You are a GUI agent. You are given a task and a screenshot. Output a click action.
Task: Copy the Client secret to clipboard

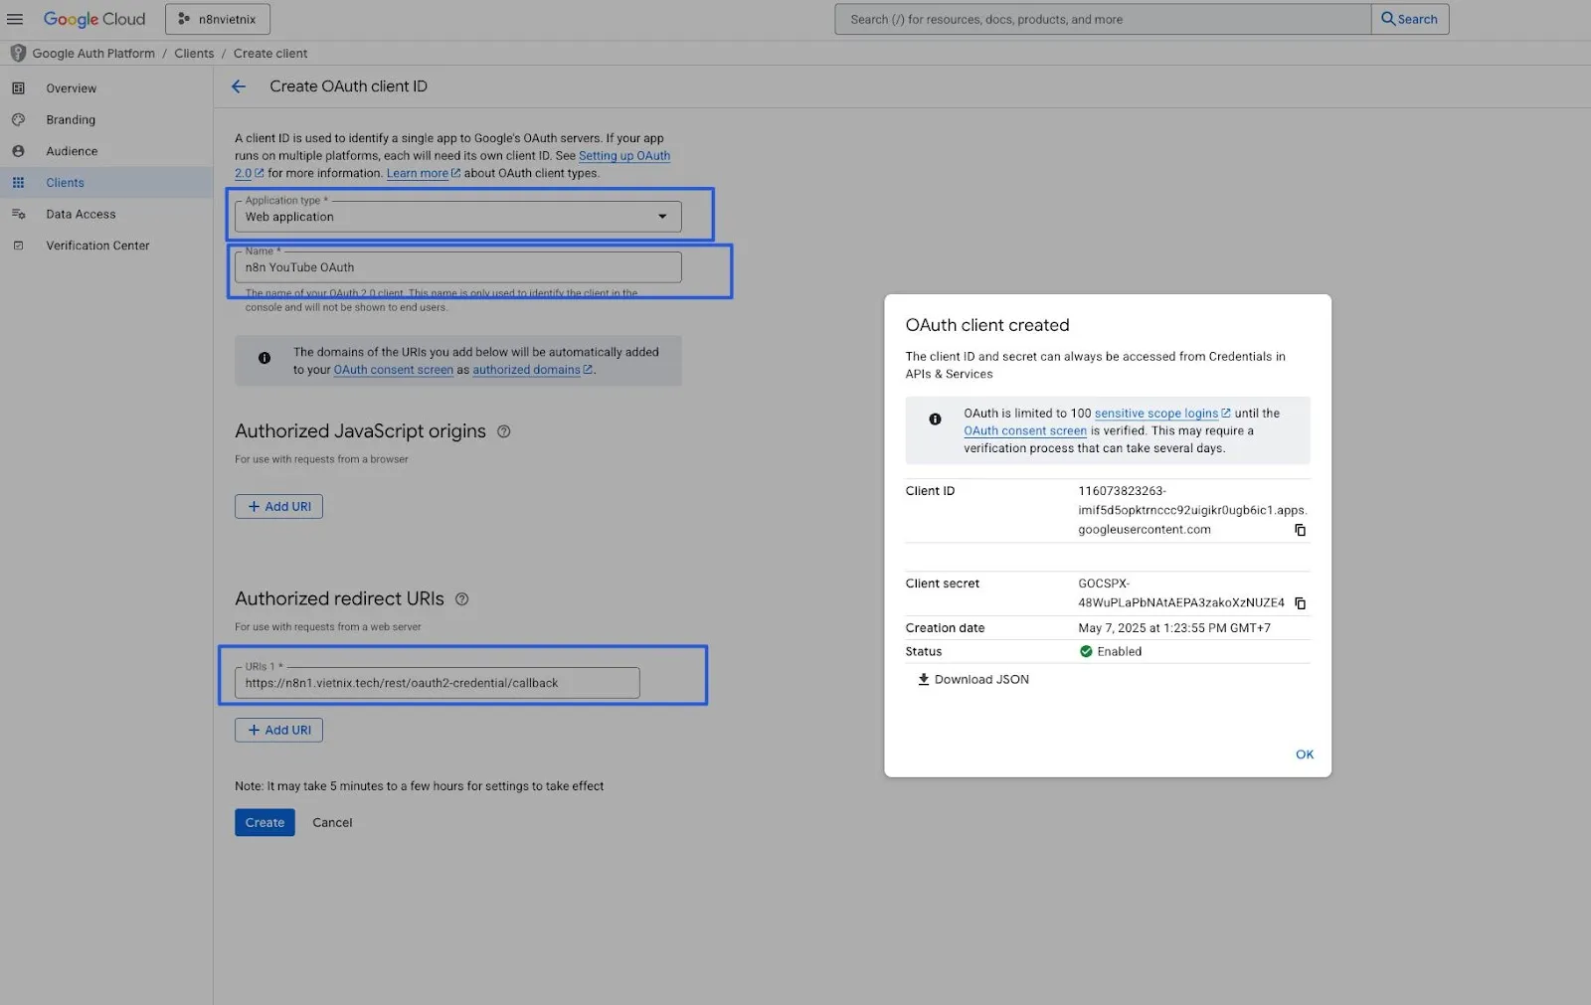[x=1300, y=603]
